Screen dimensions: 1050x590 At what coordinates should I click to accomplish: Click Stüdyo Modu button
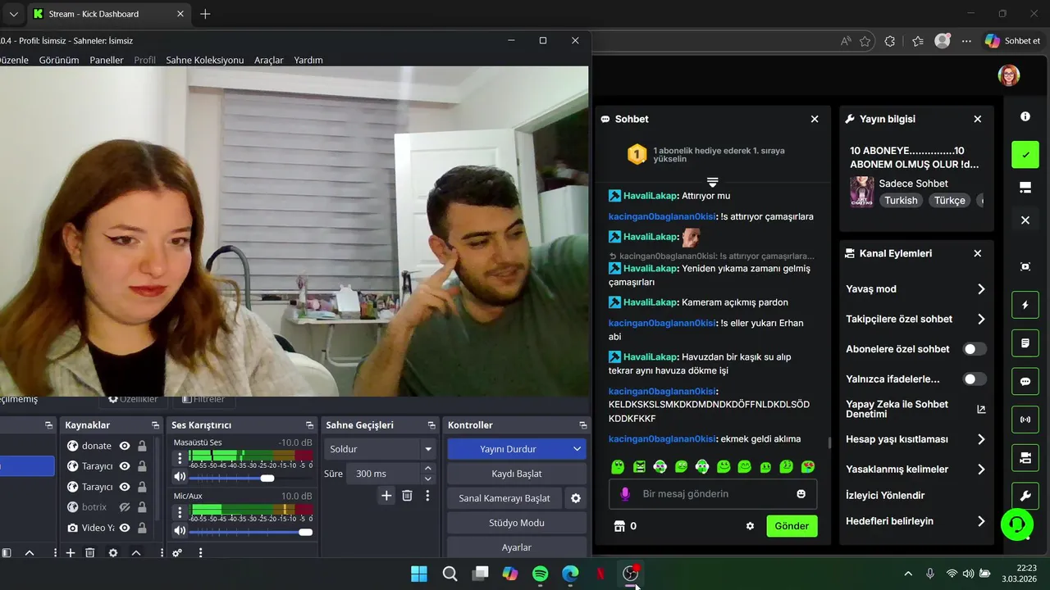click(x=517, y=523)
